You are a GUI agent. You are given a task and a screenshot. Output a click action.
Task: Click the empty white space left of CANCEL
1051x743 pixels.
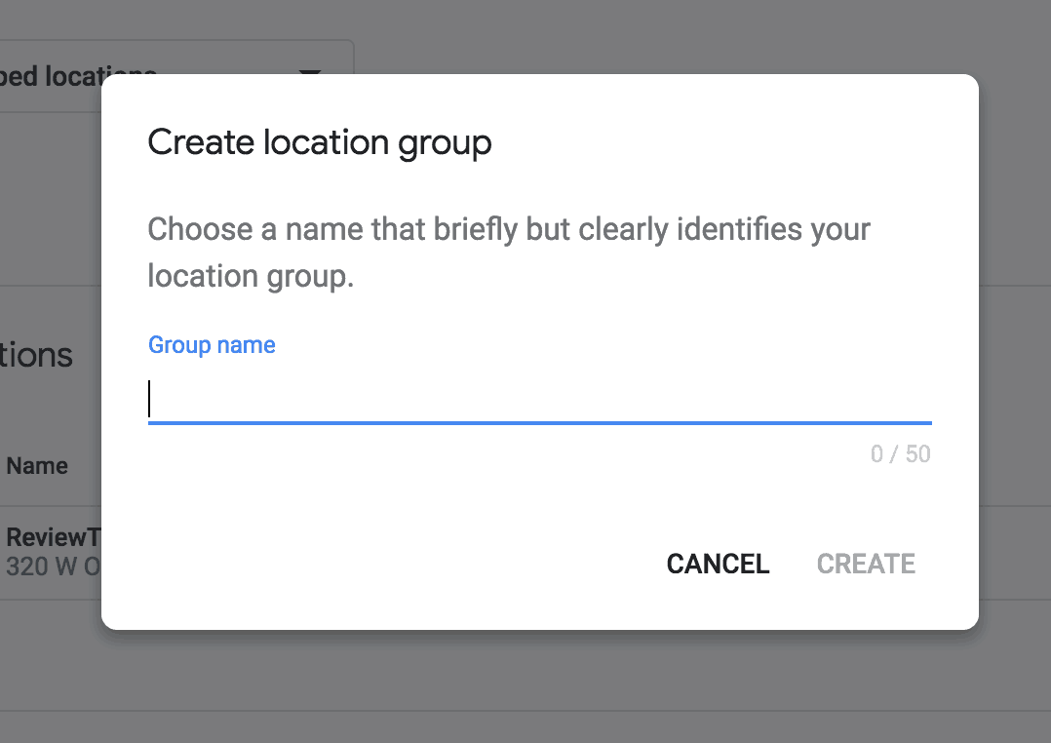click(390, 564)
